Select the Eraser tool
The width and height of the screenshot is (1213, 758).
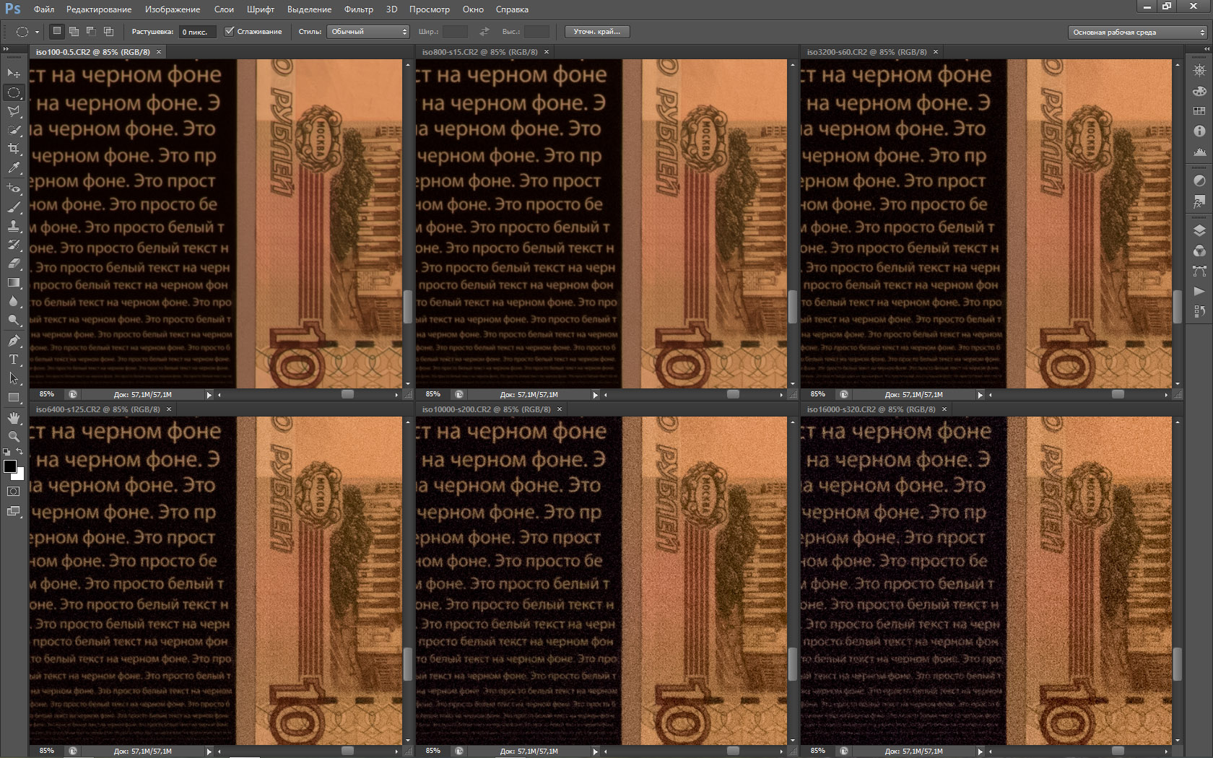pyautogui.click(x=13, y=263)
